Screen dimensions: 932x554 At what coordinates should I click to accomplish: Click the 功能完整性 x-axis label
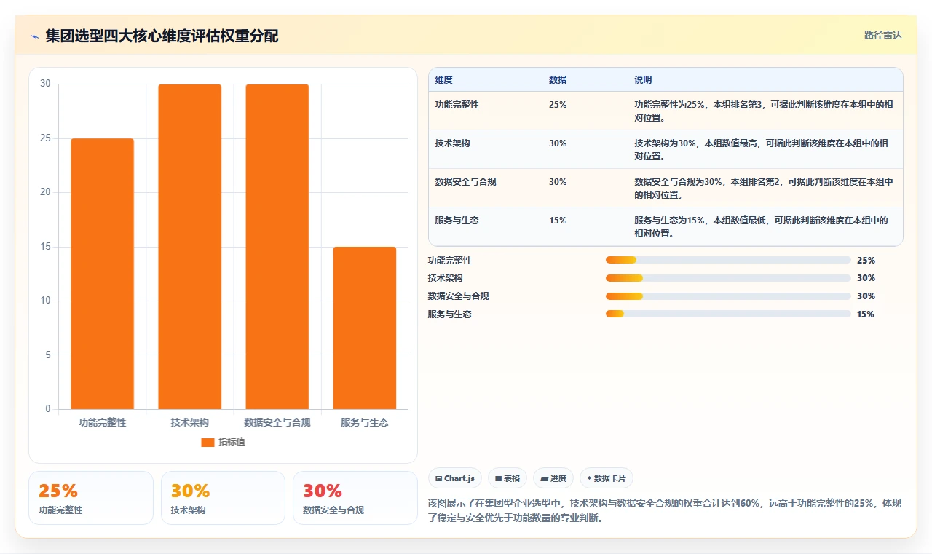point(103,422)
